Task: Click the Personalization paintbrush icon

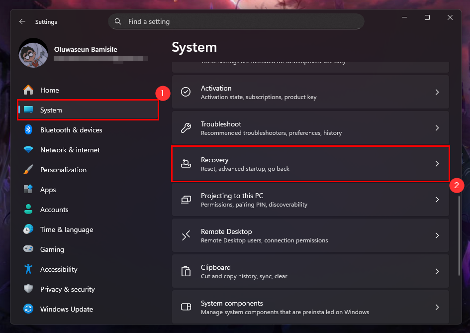Action: click(28, 170)
